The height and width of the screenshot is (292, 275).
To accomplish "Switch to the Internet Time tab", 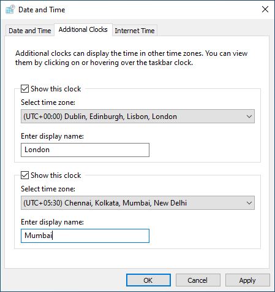I will coord(135,31).
